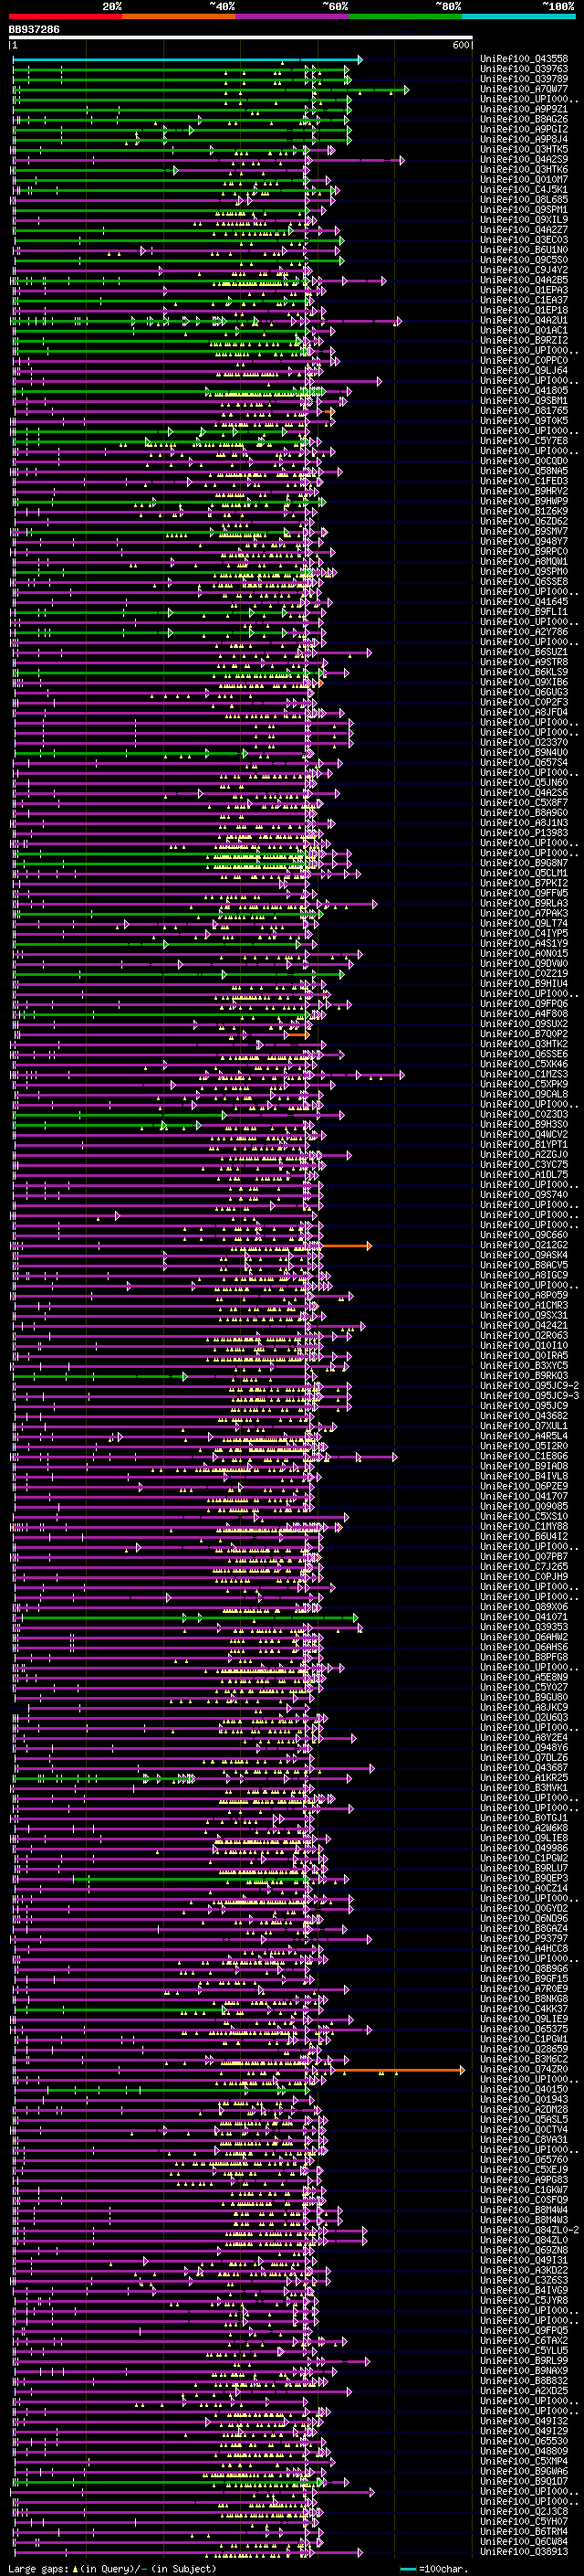
Task: Click the orange alignment arrow of Q212G2
Action: pos(347,1246)
